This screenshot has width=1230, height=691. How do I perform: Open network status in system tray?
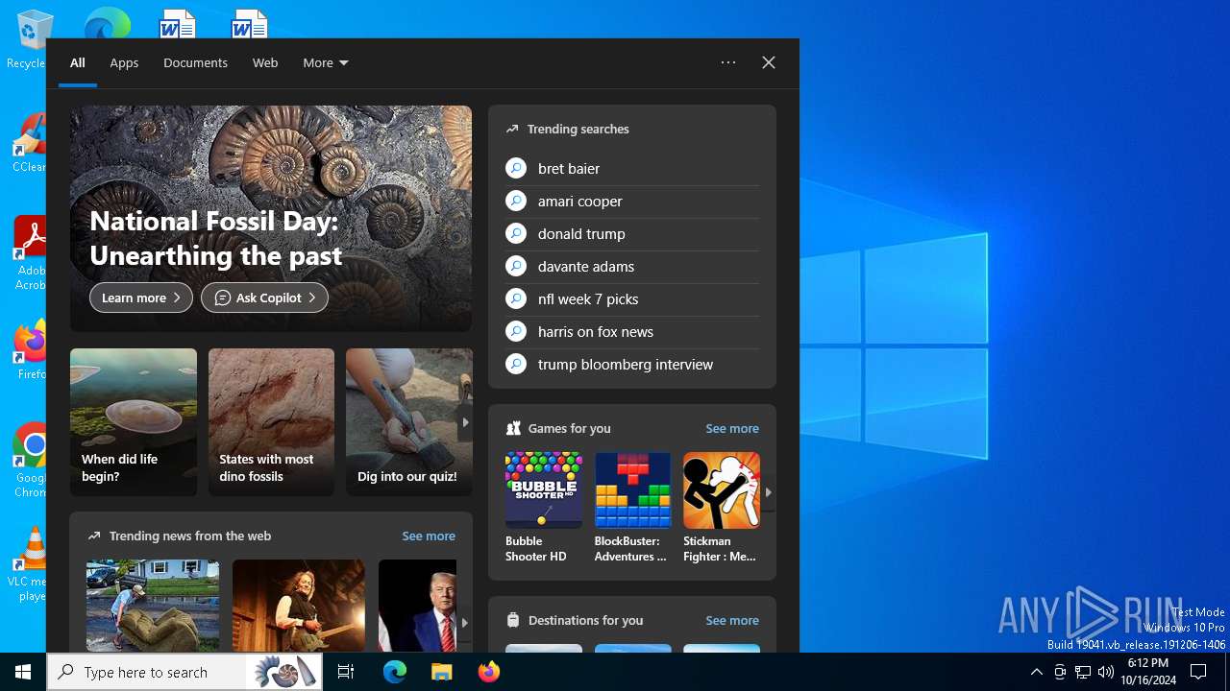pyautogui.click(x=1083, y=672)
